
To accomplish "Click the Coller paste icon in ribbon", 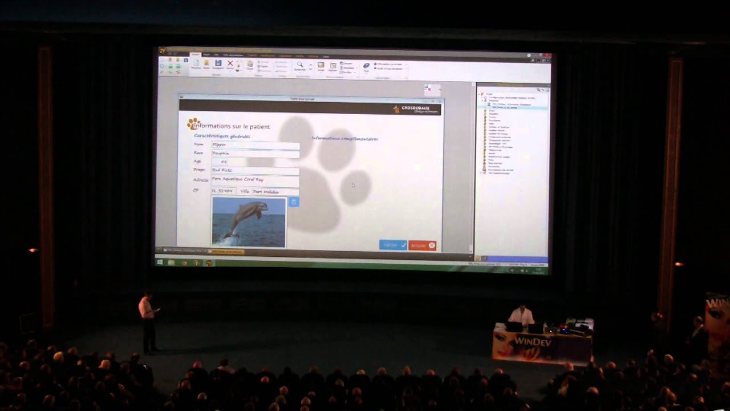I will tap(250, 65).
